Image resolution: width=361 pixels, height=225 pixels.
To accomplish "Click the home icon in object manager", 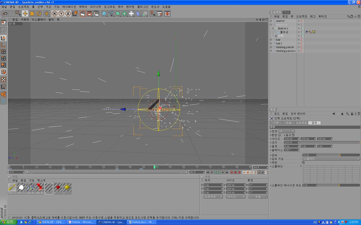I will point(352,17).
